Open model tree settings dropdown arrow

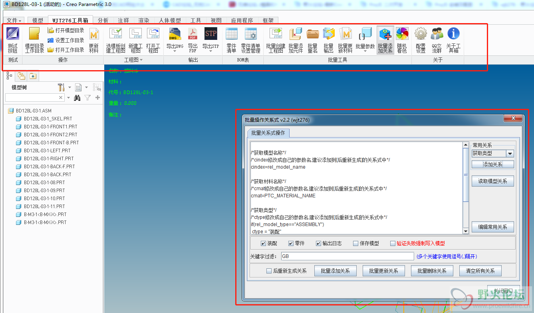click(69, 87)
